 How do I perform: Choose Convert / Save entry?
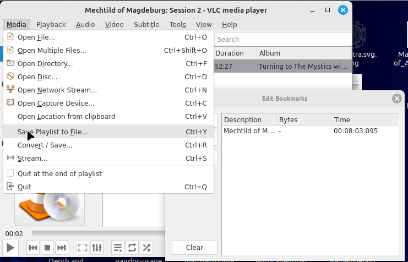pos(108,145)
